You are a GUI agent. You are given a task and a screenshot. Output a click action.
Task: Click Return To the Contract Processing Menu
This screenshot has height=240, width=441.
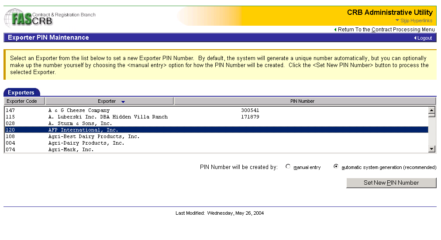coord(386,30)
